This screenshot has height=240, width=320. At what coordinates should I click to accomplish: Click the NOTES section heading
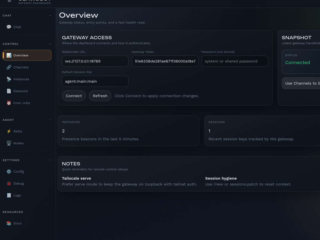(71, 164)
